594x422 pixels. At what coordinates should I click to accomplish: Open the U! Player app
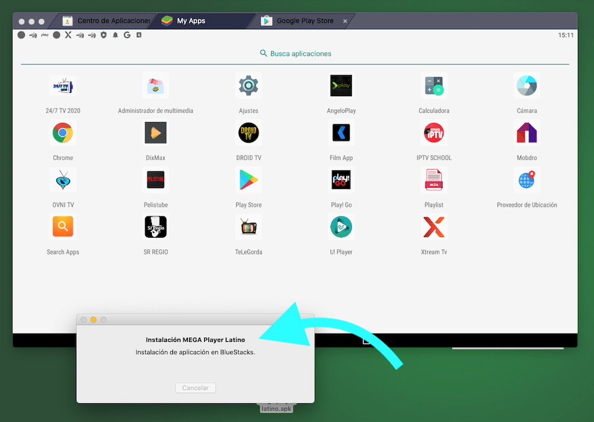click(340, 227)
